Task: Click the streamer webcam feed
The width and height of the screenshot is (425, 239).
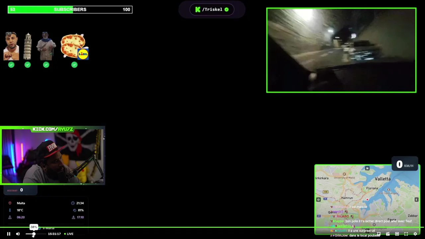Action: click(53, 156)
